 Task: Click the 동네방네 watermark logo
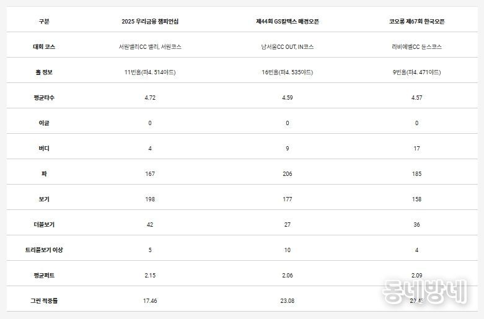pos(425,291)
